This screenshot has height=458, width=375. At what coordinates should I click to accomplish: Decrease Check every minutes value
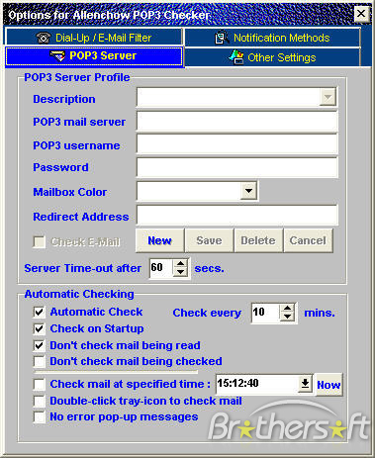[x=287, y=317]
